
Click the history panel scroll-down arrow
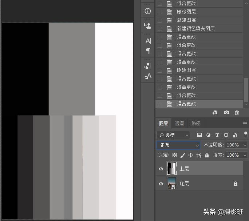(x=246, y=104)
